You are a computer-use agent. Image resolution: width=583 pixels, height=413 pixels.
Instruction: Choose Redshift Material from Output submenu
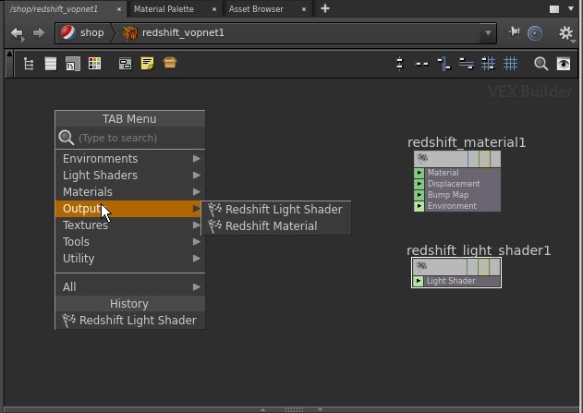tap(276, 226)
